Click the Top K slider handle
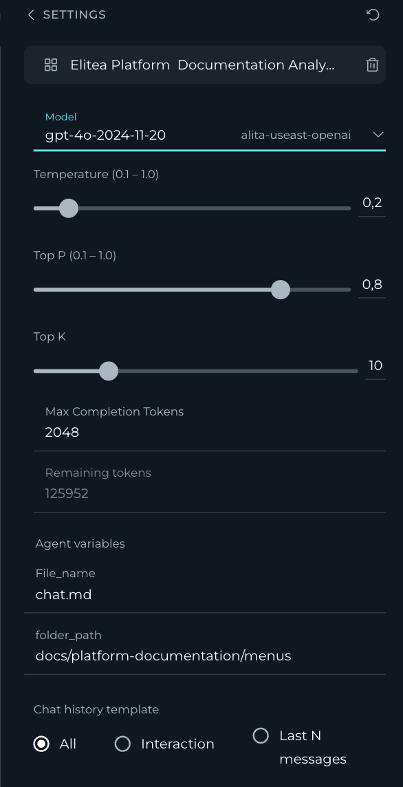The height and width of the screenshot is (787, 403). (x=109, y=371)
